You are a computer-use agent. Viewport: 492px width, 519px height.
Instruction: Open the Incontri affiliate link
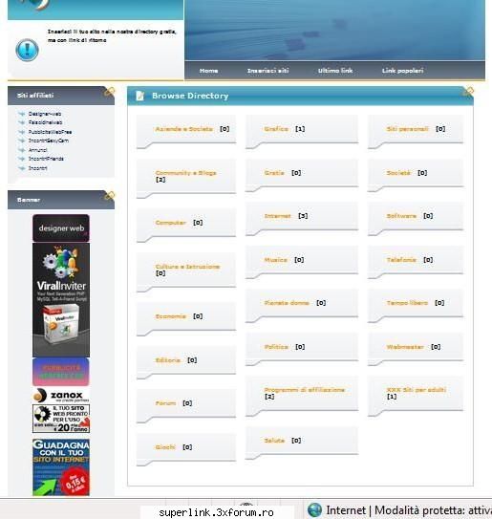pos(37,168)
